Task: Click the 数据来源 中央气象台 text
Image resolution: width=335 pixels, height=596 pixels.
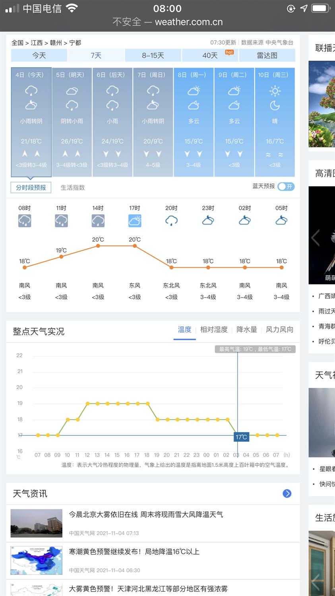Action: point(267,43)
